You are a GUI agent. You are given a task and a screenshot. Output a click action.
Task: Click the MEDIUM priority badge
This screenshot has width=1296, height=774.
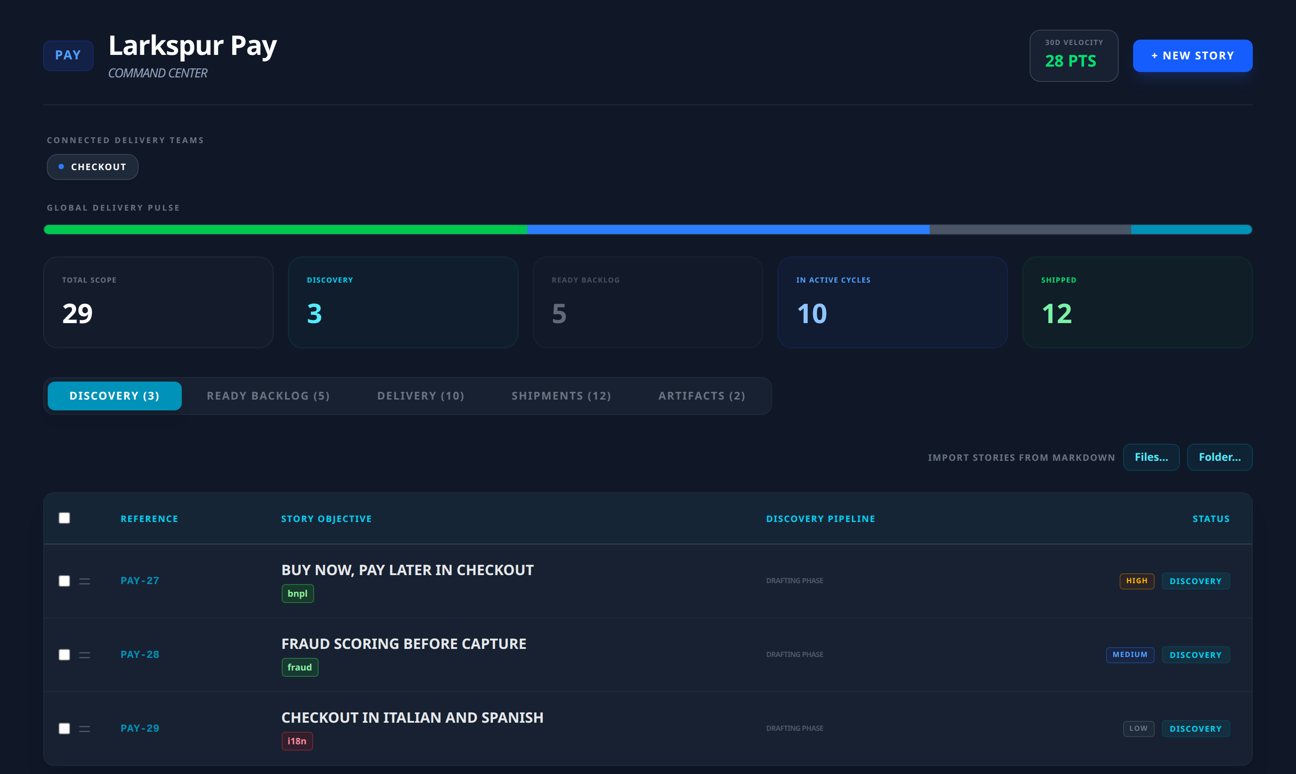pyautogui.click(x=1130, y=655)
